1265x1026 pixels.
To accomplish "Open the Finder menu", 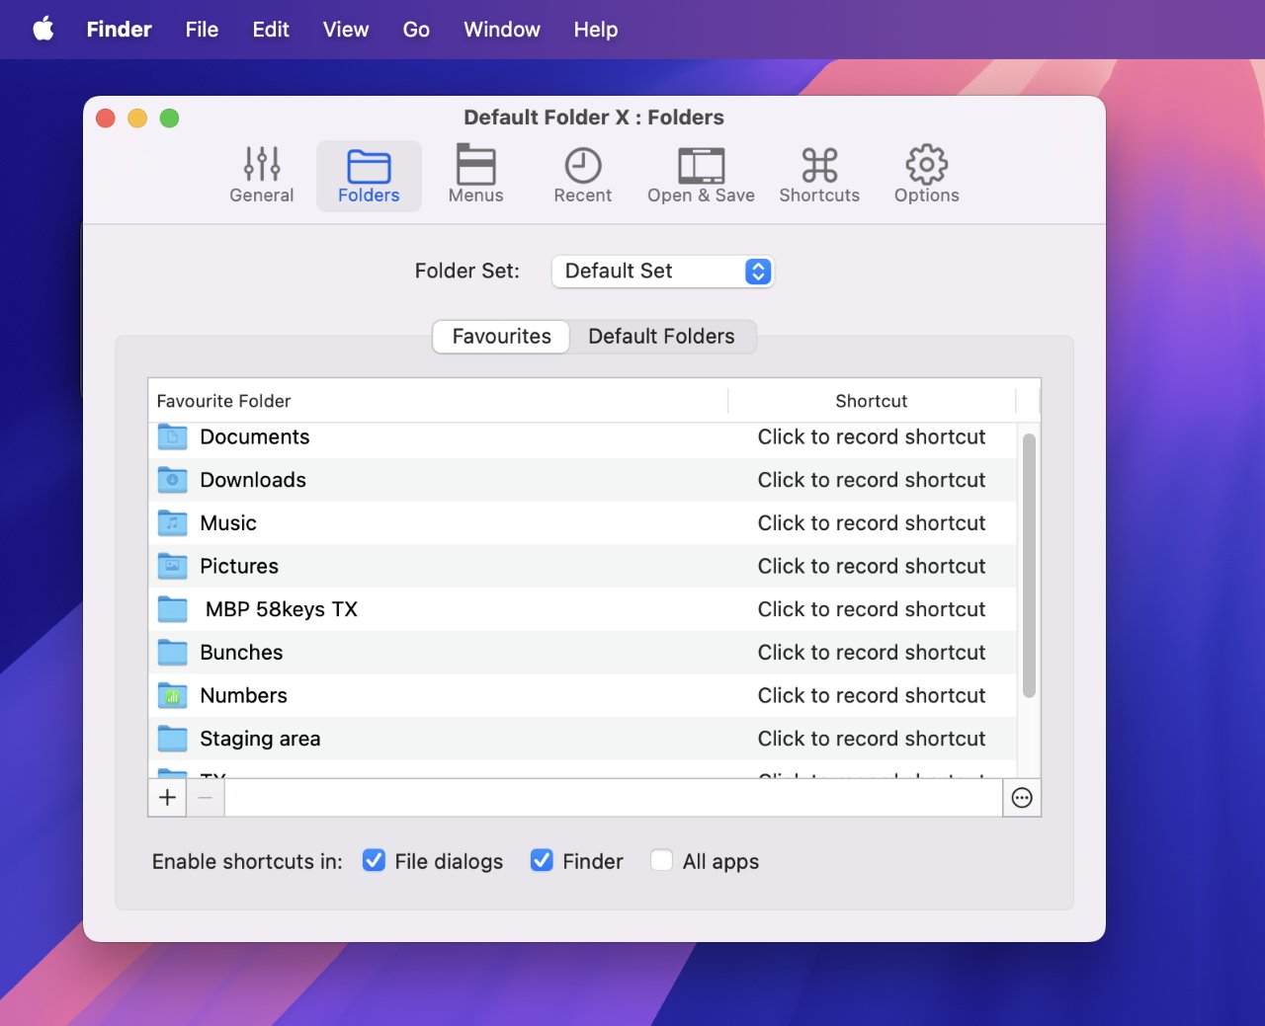I will pyautogui.click(x=119, y=30).
